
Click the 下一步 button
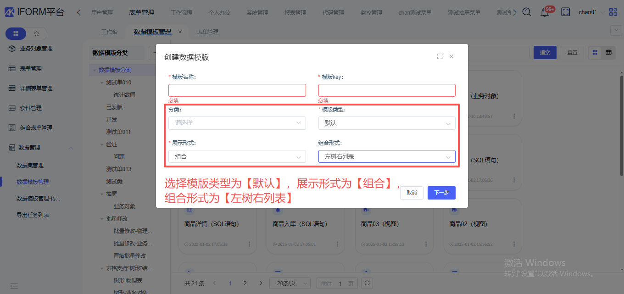[x=441, y=193]
